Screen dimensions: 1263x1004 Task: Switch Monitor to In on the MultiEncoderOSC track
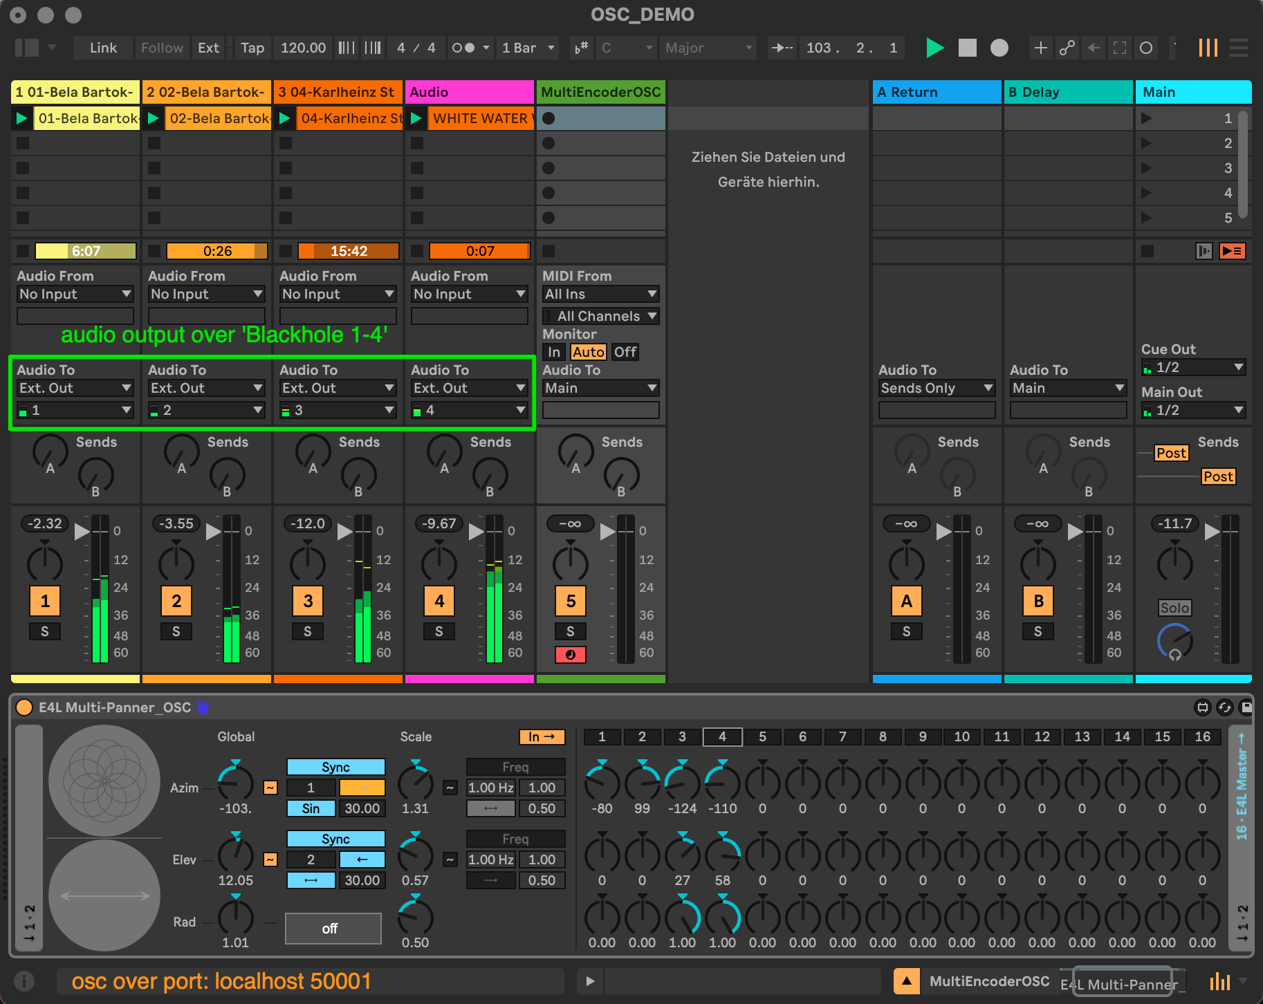coord(554,352)
